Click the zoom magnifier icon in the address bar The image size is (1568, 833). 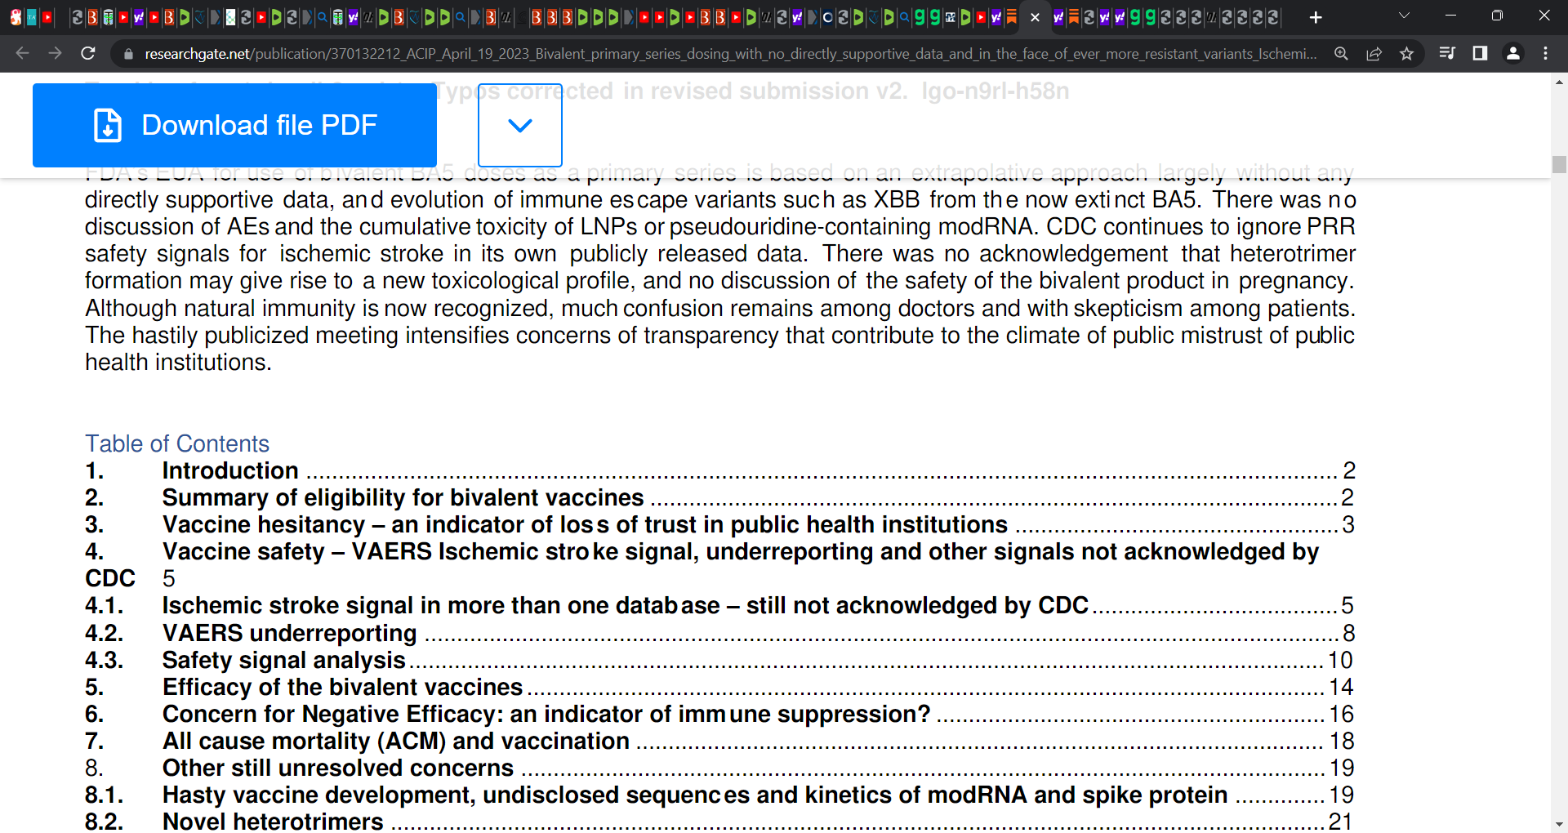1342,53
